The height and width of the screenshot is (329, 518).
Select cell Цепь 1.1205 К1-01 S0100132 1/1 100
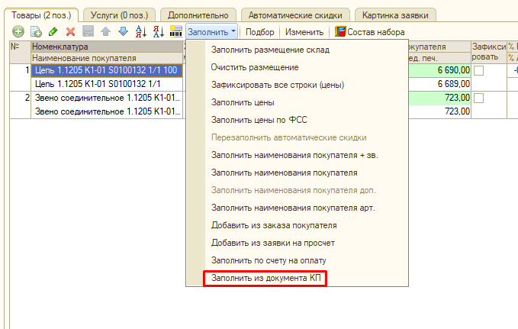pyautogui.click(x=107, y=70)
